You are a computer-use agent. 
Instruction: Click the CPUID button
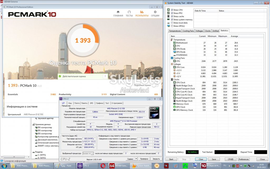230,159
